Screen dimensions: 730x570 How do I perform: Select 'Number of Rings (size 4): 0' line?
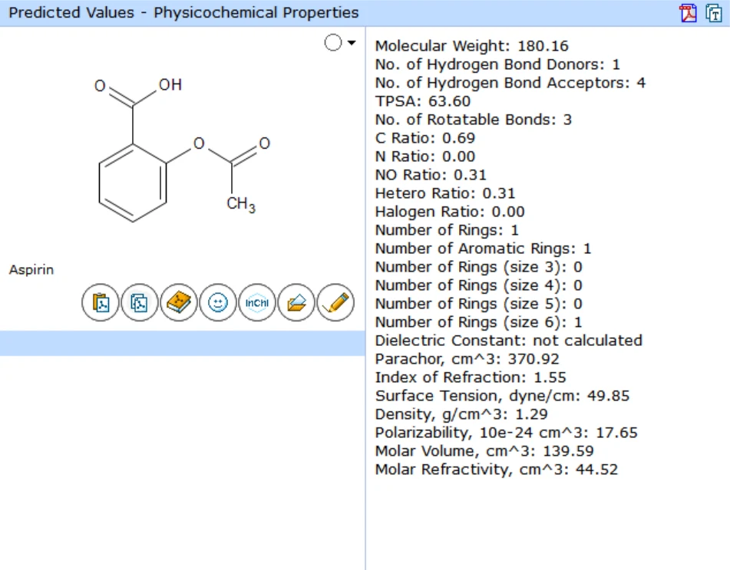(478, 285)
